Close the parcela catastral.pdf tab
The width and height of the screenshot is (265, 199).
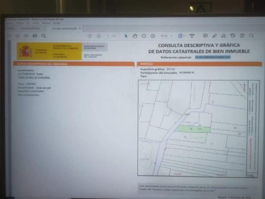[80, 29]
